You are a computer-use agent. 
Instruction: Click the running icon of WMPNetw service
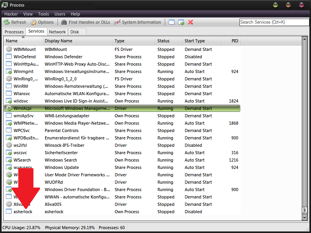click(x=9, y=123)
